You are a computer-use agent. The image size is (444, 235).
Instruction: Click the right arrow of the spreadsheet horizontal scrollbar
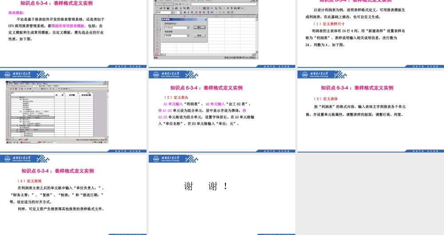(x=253, y=54)
